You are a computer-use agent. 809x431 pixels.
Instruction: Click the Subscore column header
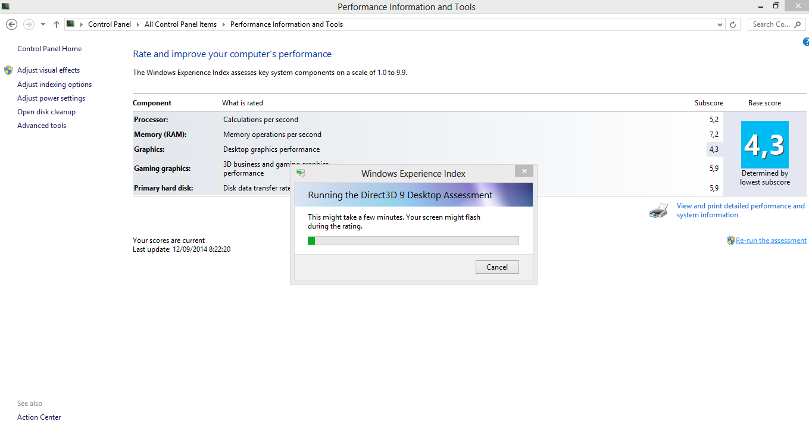[709, 103]
